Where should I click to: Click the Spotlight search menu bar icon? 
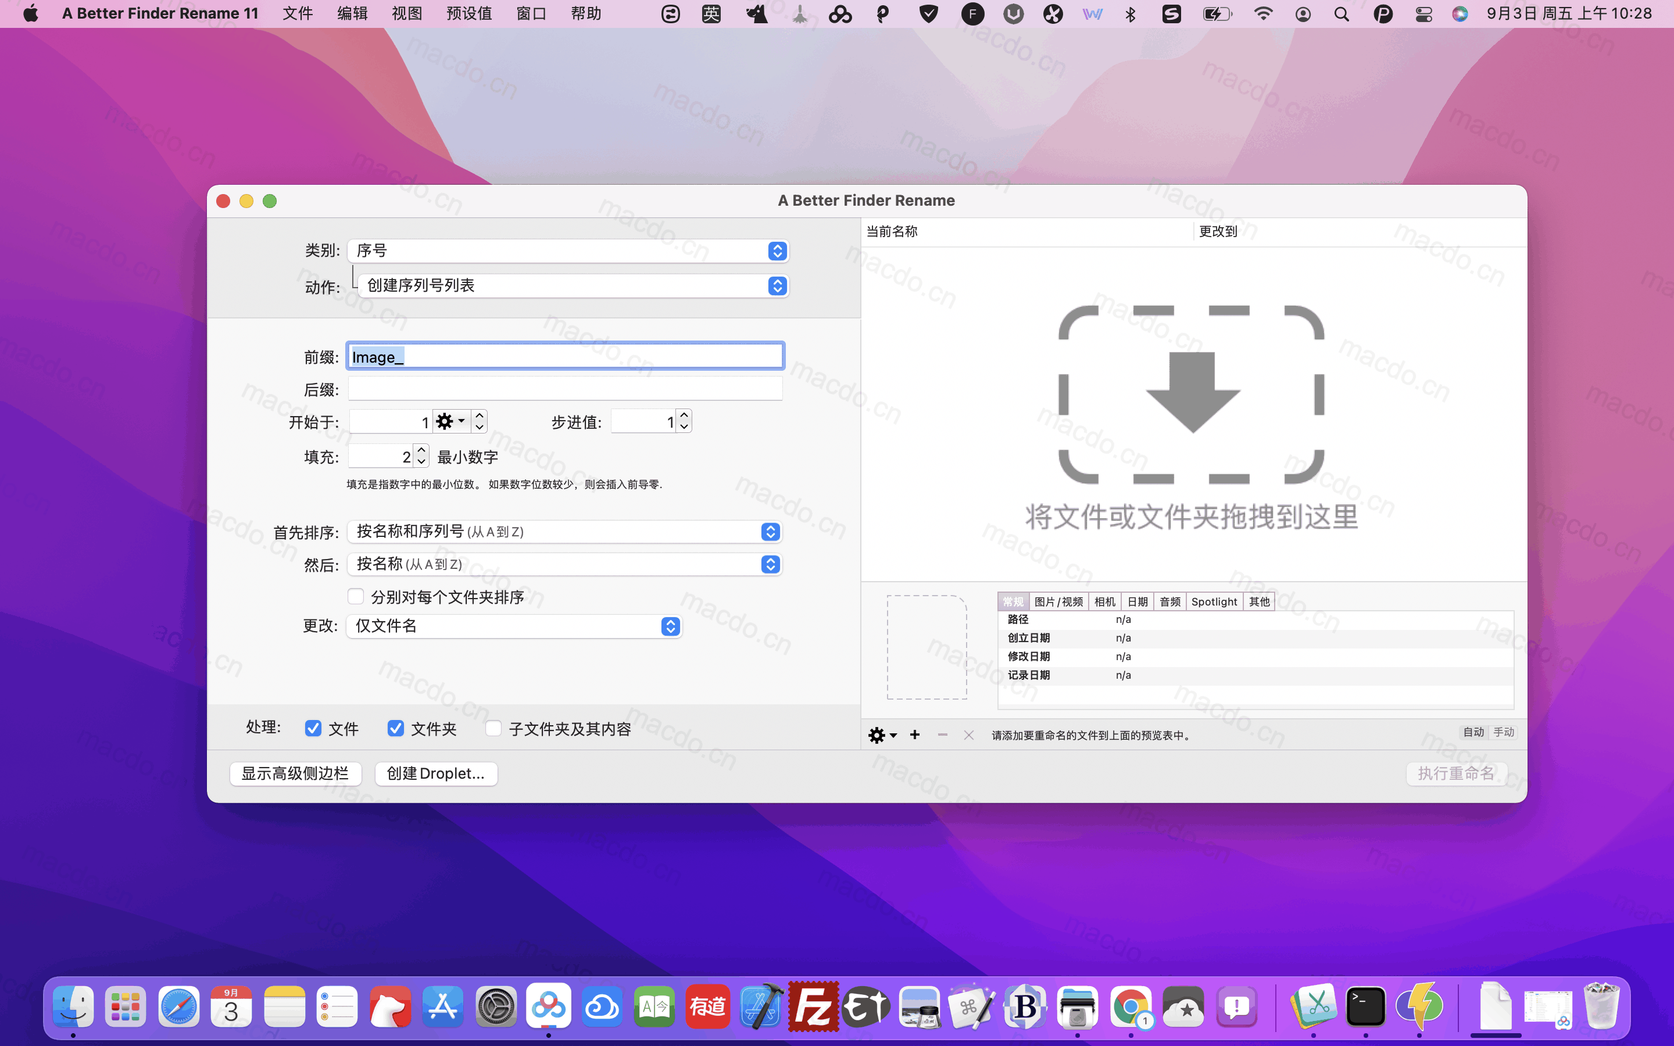click(1342, 14)
